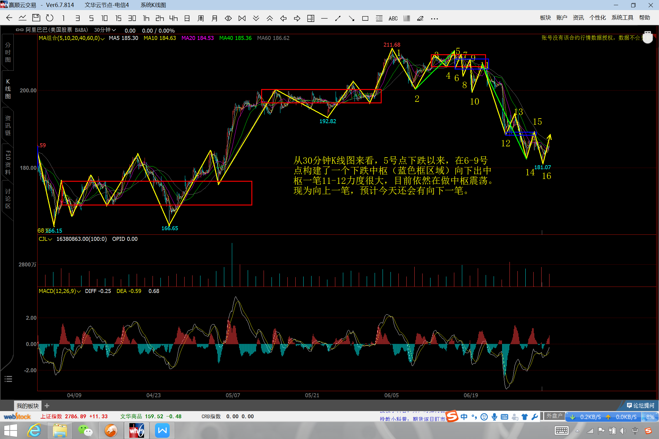Image resolution: width=659 pixels, height=439 pixels.
Task: Switch to 4h period
Action: pyautogui.click(x=173, y=18)
